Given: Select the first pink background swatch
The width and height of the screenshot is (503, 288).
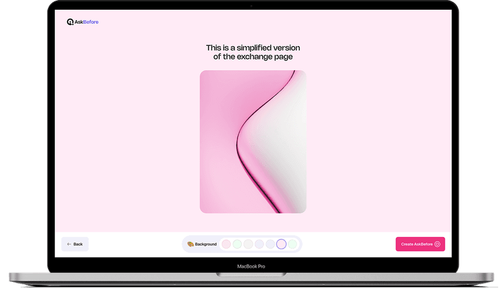Looking at the screenshot, I should coord(226,244).
